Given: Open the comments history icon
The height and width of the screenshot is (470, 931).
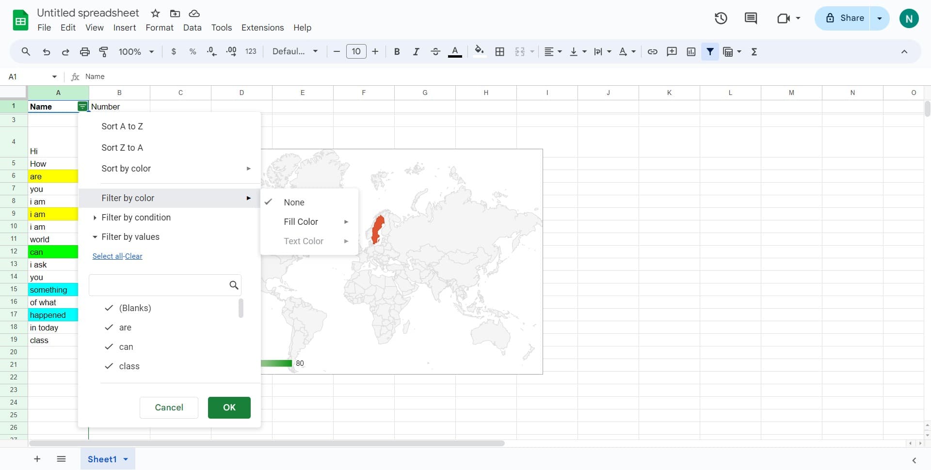Looking at the screenshot, I should (x=751, y=18).
